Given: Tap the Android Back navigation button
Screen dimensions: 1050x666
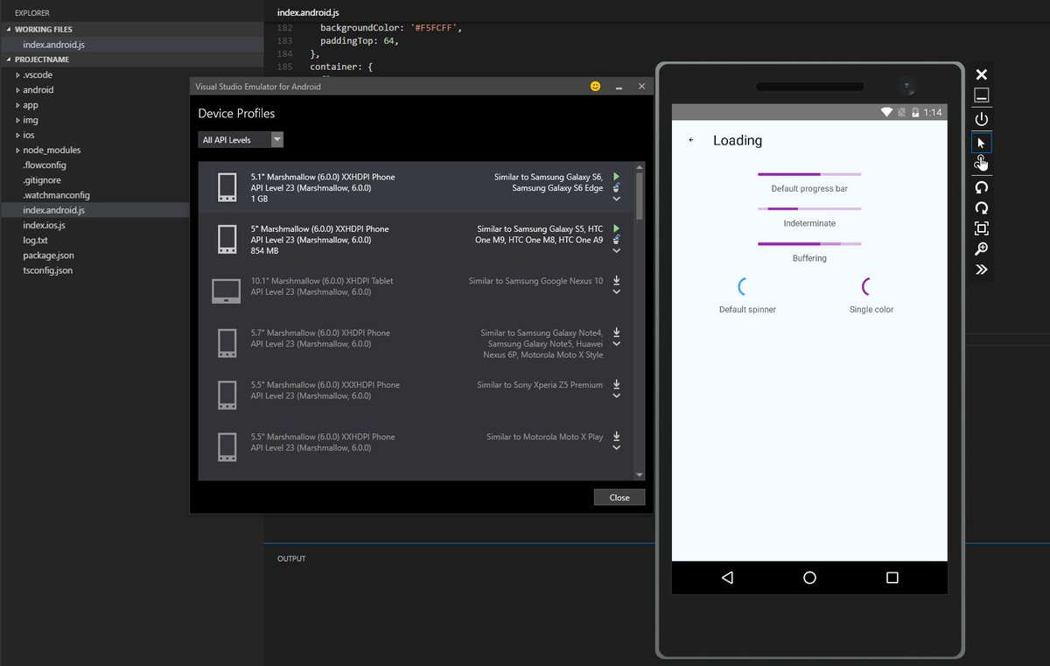Looking at the screenshot, I should [x=727, y=578].
